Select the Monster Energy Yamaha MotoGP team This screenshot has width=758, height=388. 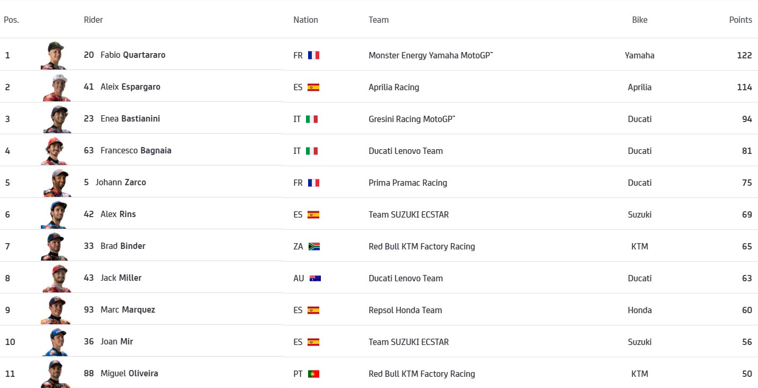[430, 55]
